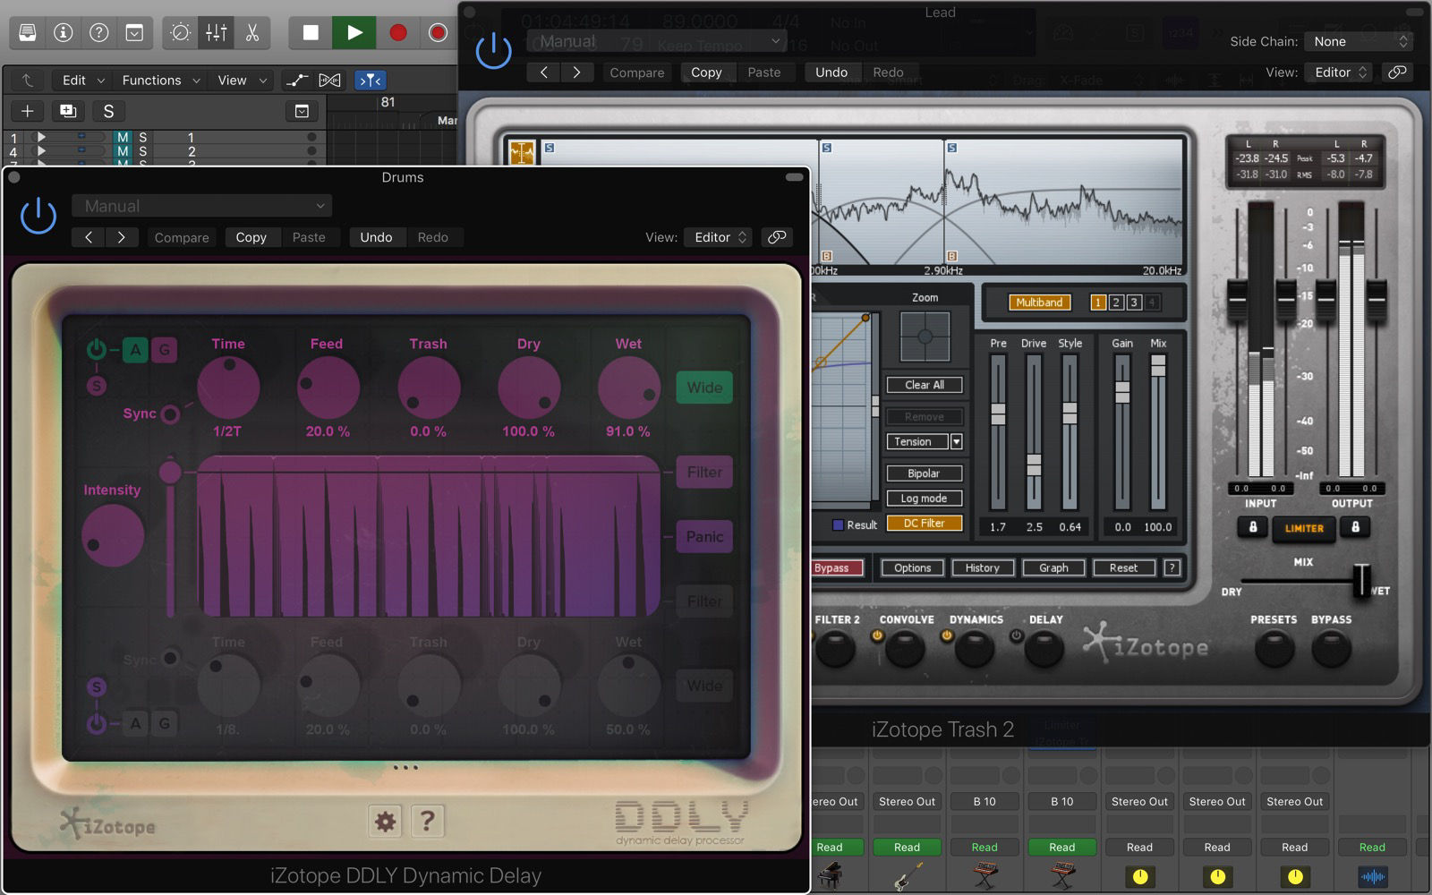Click the DDLY Panic button

point(704,537)
